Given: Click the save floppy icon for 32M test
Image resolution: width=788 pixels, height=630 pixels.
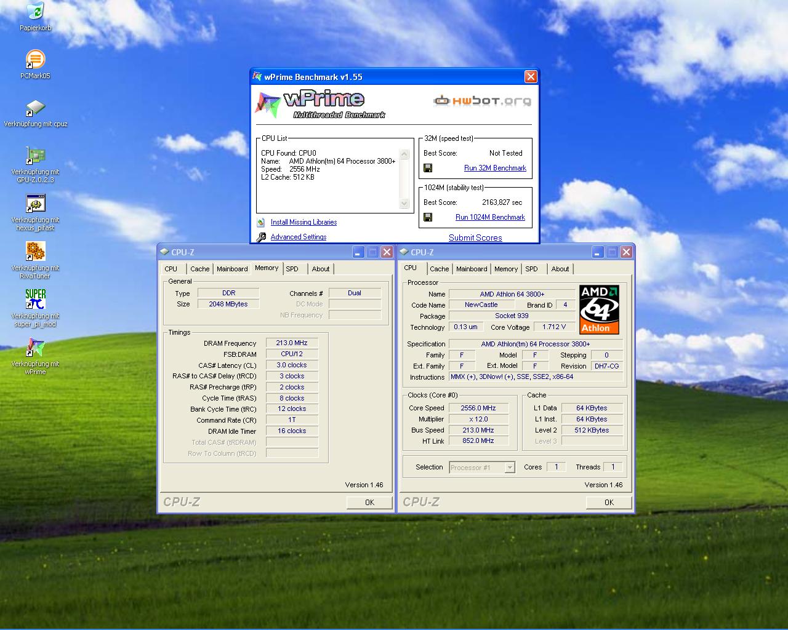Looking at the screenshot, I should pos(428,168).
